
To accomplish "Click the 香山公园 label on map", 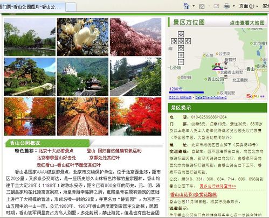I will click(x=216, y=79).
